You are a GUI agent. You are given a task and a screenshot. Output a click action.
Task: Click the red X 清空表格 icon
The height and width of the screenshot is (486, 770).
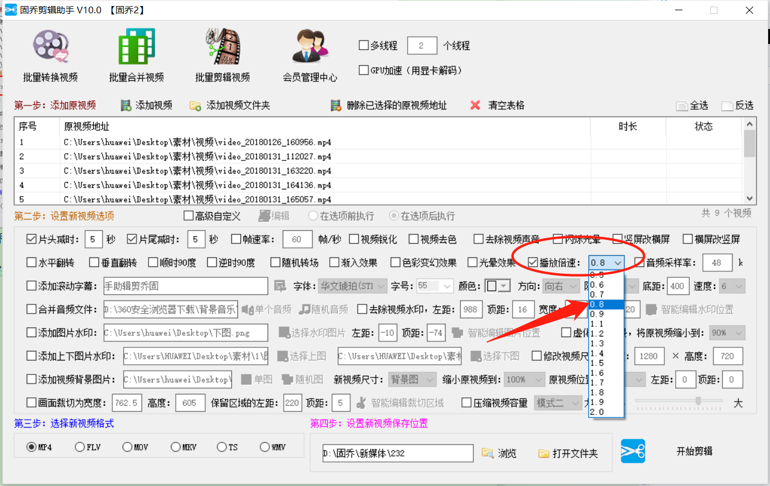[x=475, y=106]
